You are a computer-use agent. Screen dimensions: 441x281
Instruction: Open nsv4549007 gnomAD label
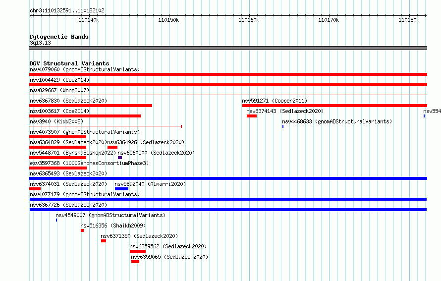[x=110, y=215]
